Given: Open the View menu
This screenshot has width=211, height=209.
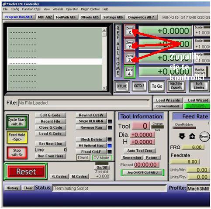Looking at the screenshot, I should click(46, 9).
